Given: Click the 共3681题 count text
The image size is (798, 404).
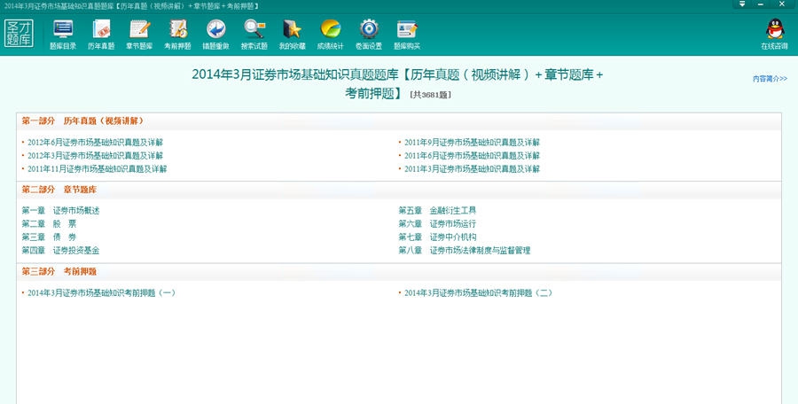Looking at the screenshot, I should [x=431, y=95].
